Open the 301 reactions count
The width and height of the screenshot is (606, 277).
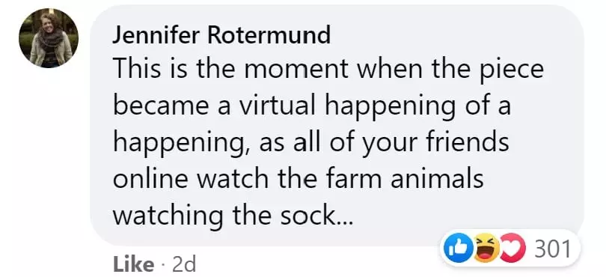tap(553, 249)
